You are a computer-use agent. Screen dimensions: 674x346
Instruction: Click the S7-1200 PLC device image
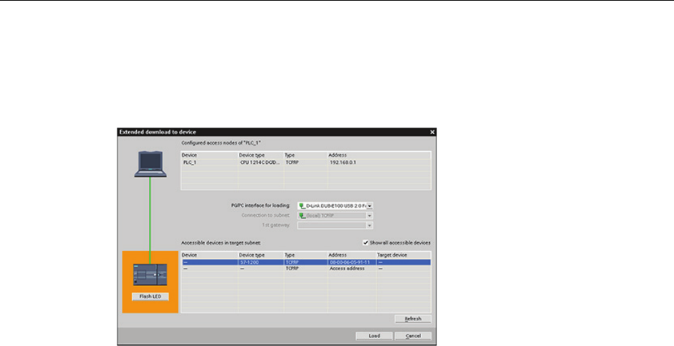150,275
